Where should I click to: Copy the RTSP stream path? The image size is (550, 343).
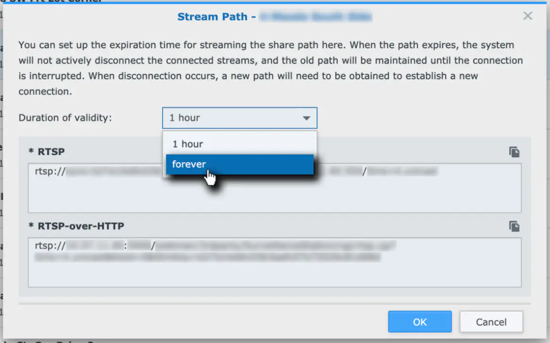pos(514,152)
